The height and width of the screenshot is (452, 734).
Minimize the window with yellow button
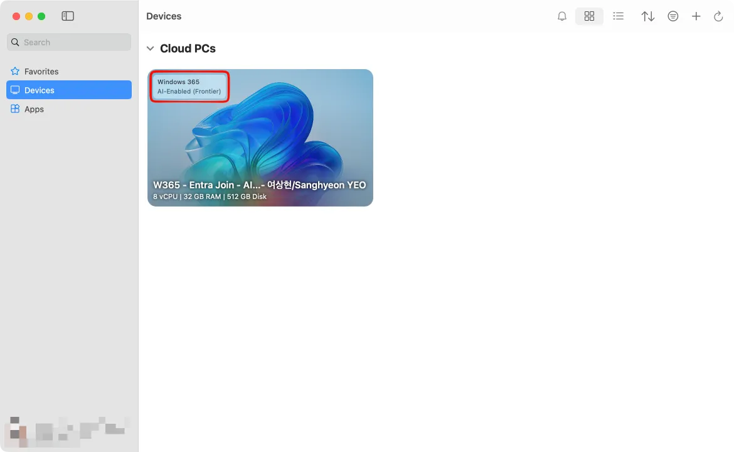pyautogui.click(x=29, y=16)
